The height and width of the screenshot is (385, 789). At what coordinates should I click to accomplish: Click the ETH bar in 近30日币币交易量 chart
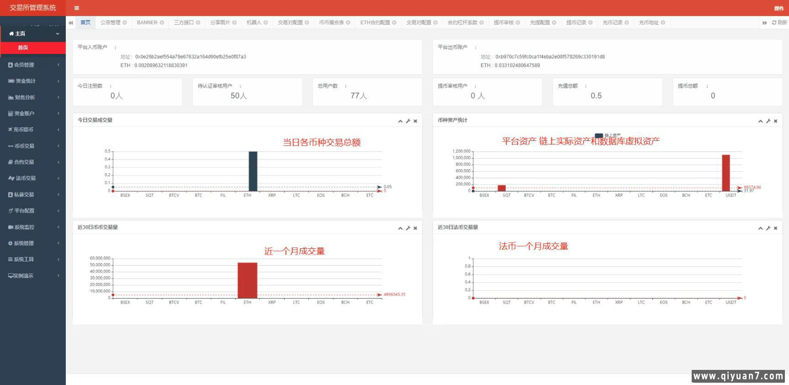click(247, 280)
